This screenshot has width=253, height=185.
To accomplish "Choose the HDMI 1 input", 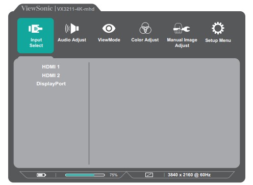I will coord(51,67).
